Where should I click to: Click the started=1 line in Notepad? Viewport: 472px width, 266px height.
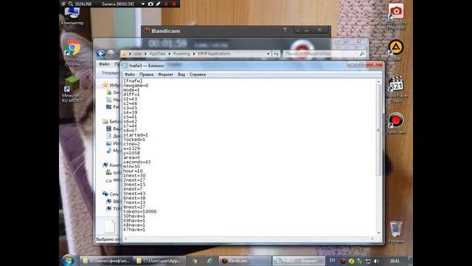tap(136, 135)
